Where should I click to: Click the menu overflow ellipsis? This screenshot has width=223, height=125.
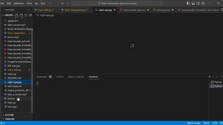[x=50, y=3]
